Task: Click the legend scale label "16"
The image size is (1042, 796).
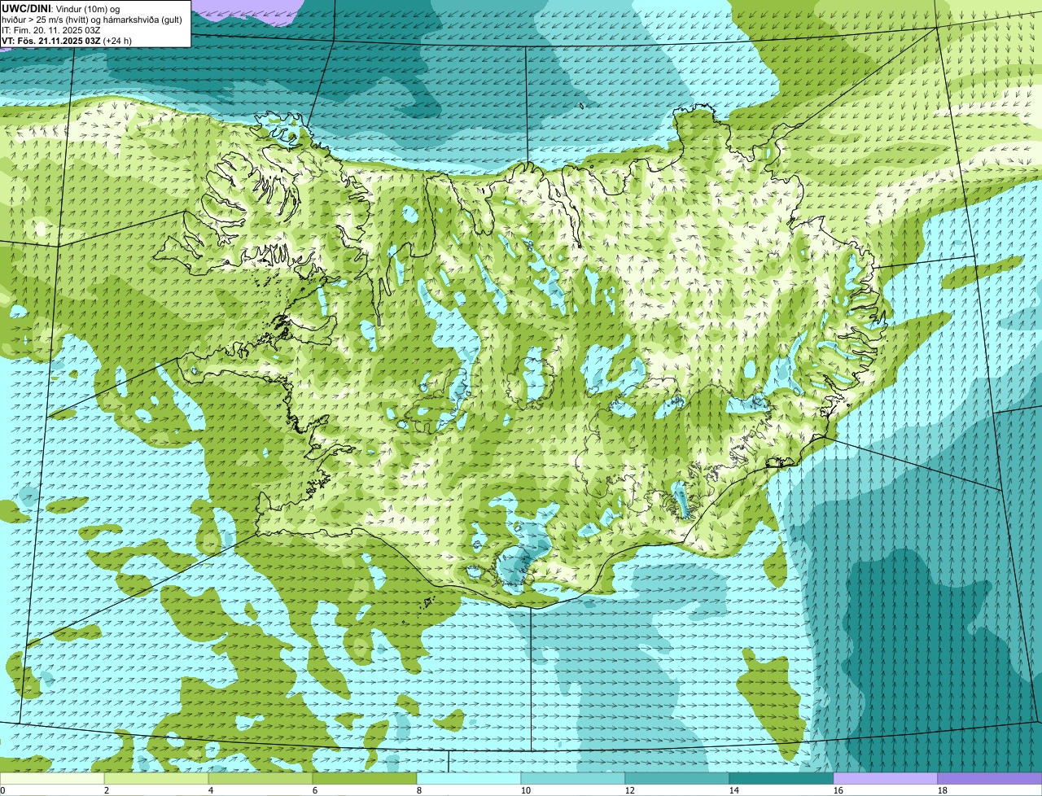Action: tap(838, 790)
